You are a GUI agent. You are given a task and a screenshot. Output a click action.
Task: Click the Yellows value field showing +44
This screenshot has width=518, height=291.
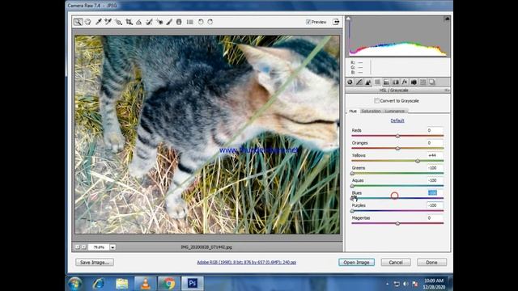click(435, 155)
